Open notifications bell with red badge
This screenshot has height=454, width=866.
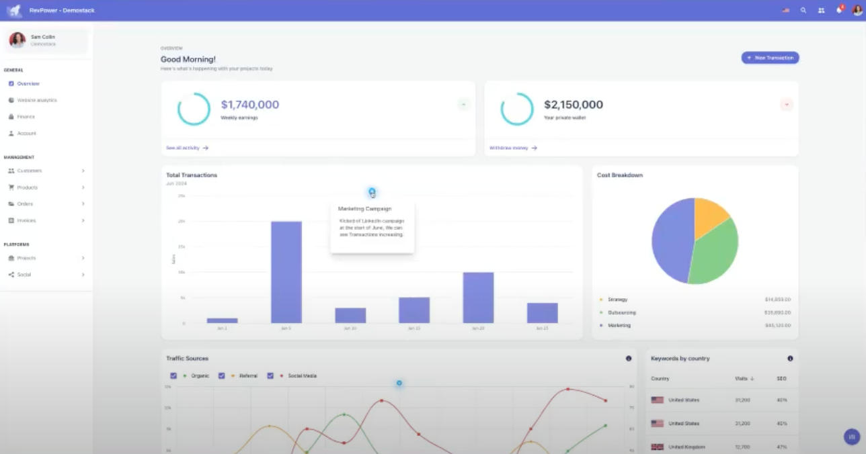click(839, 10)
